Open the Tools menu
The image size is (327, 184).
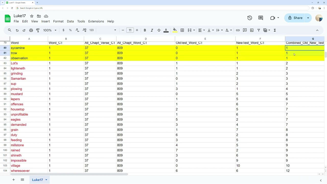pyautogui.click(x=81, y=21)
